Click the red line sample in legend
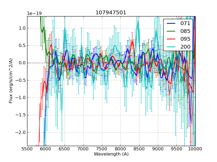This screenshot has height=162, width=217. [171, 39]
